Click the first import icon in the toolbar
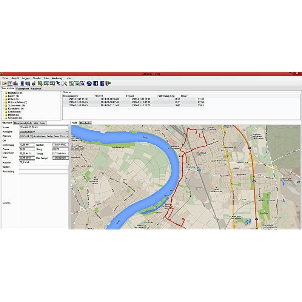Screen dimensions: 302x302 pos(4,83)
